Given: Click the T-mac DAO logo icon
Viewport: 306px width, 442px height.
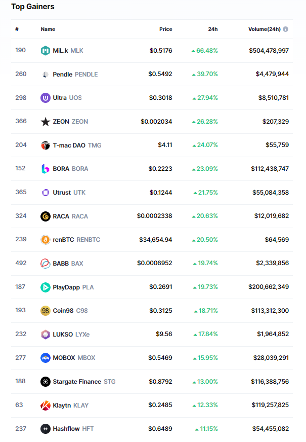Looking at the screenshot, I should pyautogui.click(x=46, y=145).
